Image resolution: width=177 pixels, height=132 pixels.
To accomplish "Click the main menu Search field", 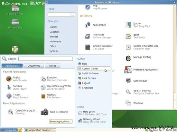I will pyautogui.click(x=45, y=59).
